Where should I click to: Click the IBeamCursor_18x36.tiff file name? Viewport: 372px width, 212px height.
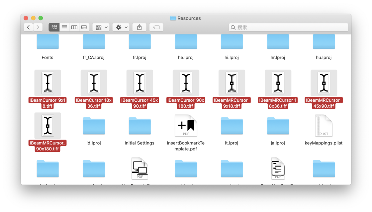(94, 103)
